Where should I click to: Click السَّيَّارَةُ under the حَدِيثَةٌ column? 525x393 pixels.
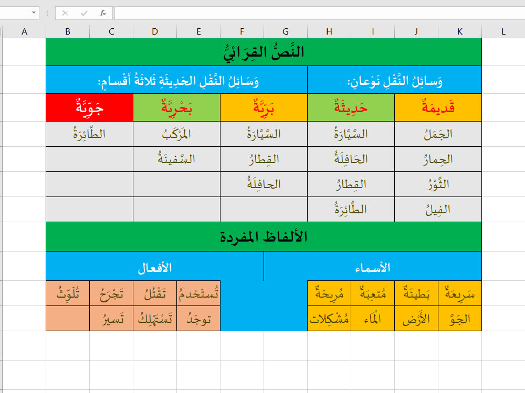(x=351, y=134)
